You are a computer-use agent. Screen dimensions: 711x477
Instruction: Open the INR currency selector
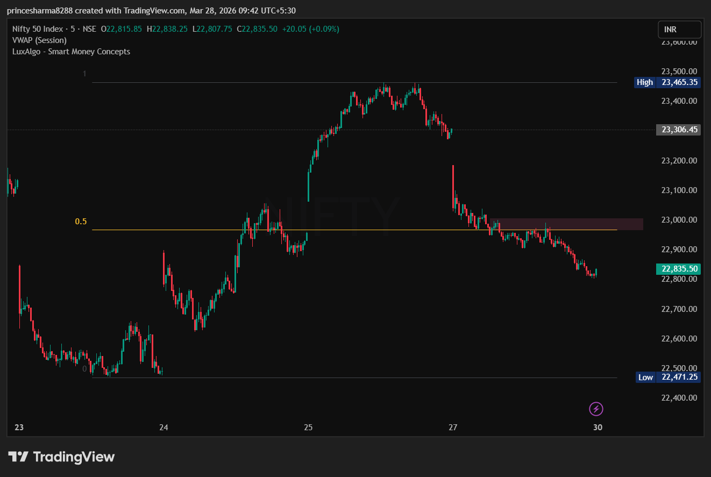(x=679, y=30)
